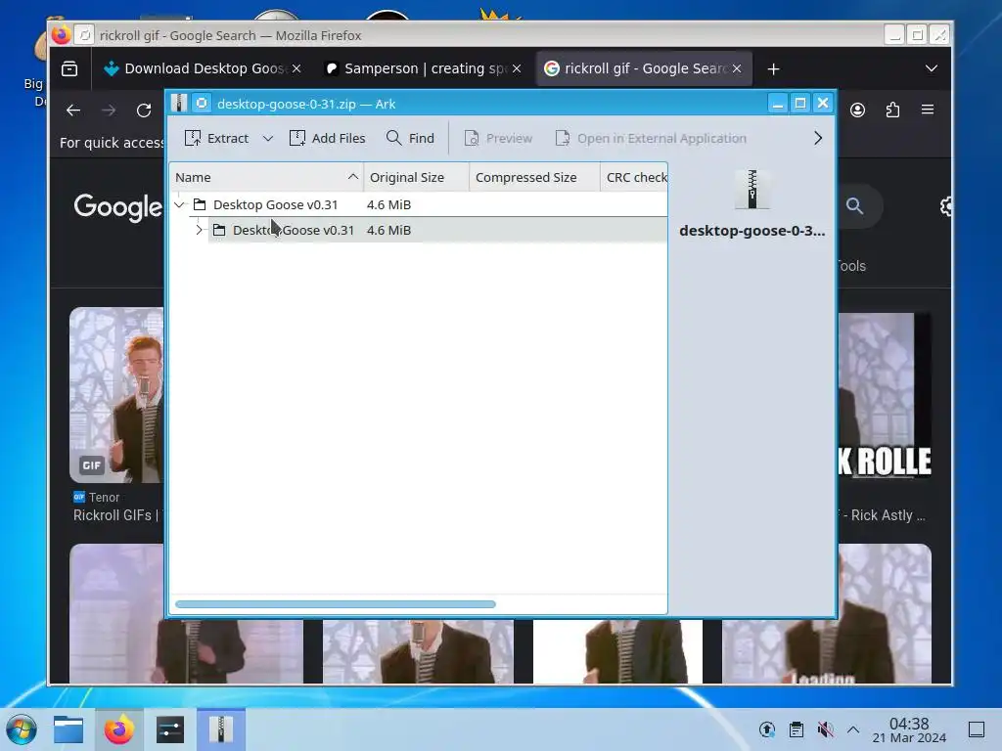Maximize the Ark window
Image resolution: width=1002 pixels, height=751 pixels.
pos(800,103)
